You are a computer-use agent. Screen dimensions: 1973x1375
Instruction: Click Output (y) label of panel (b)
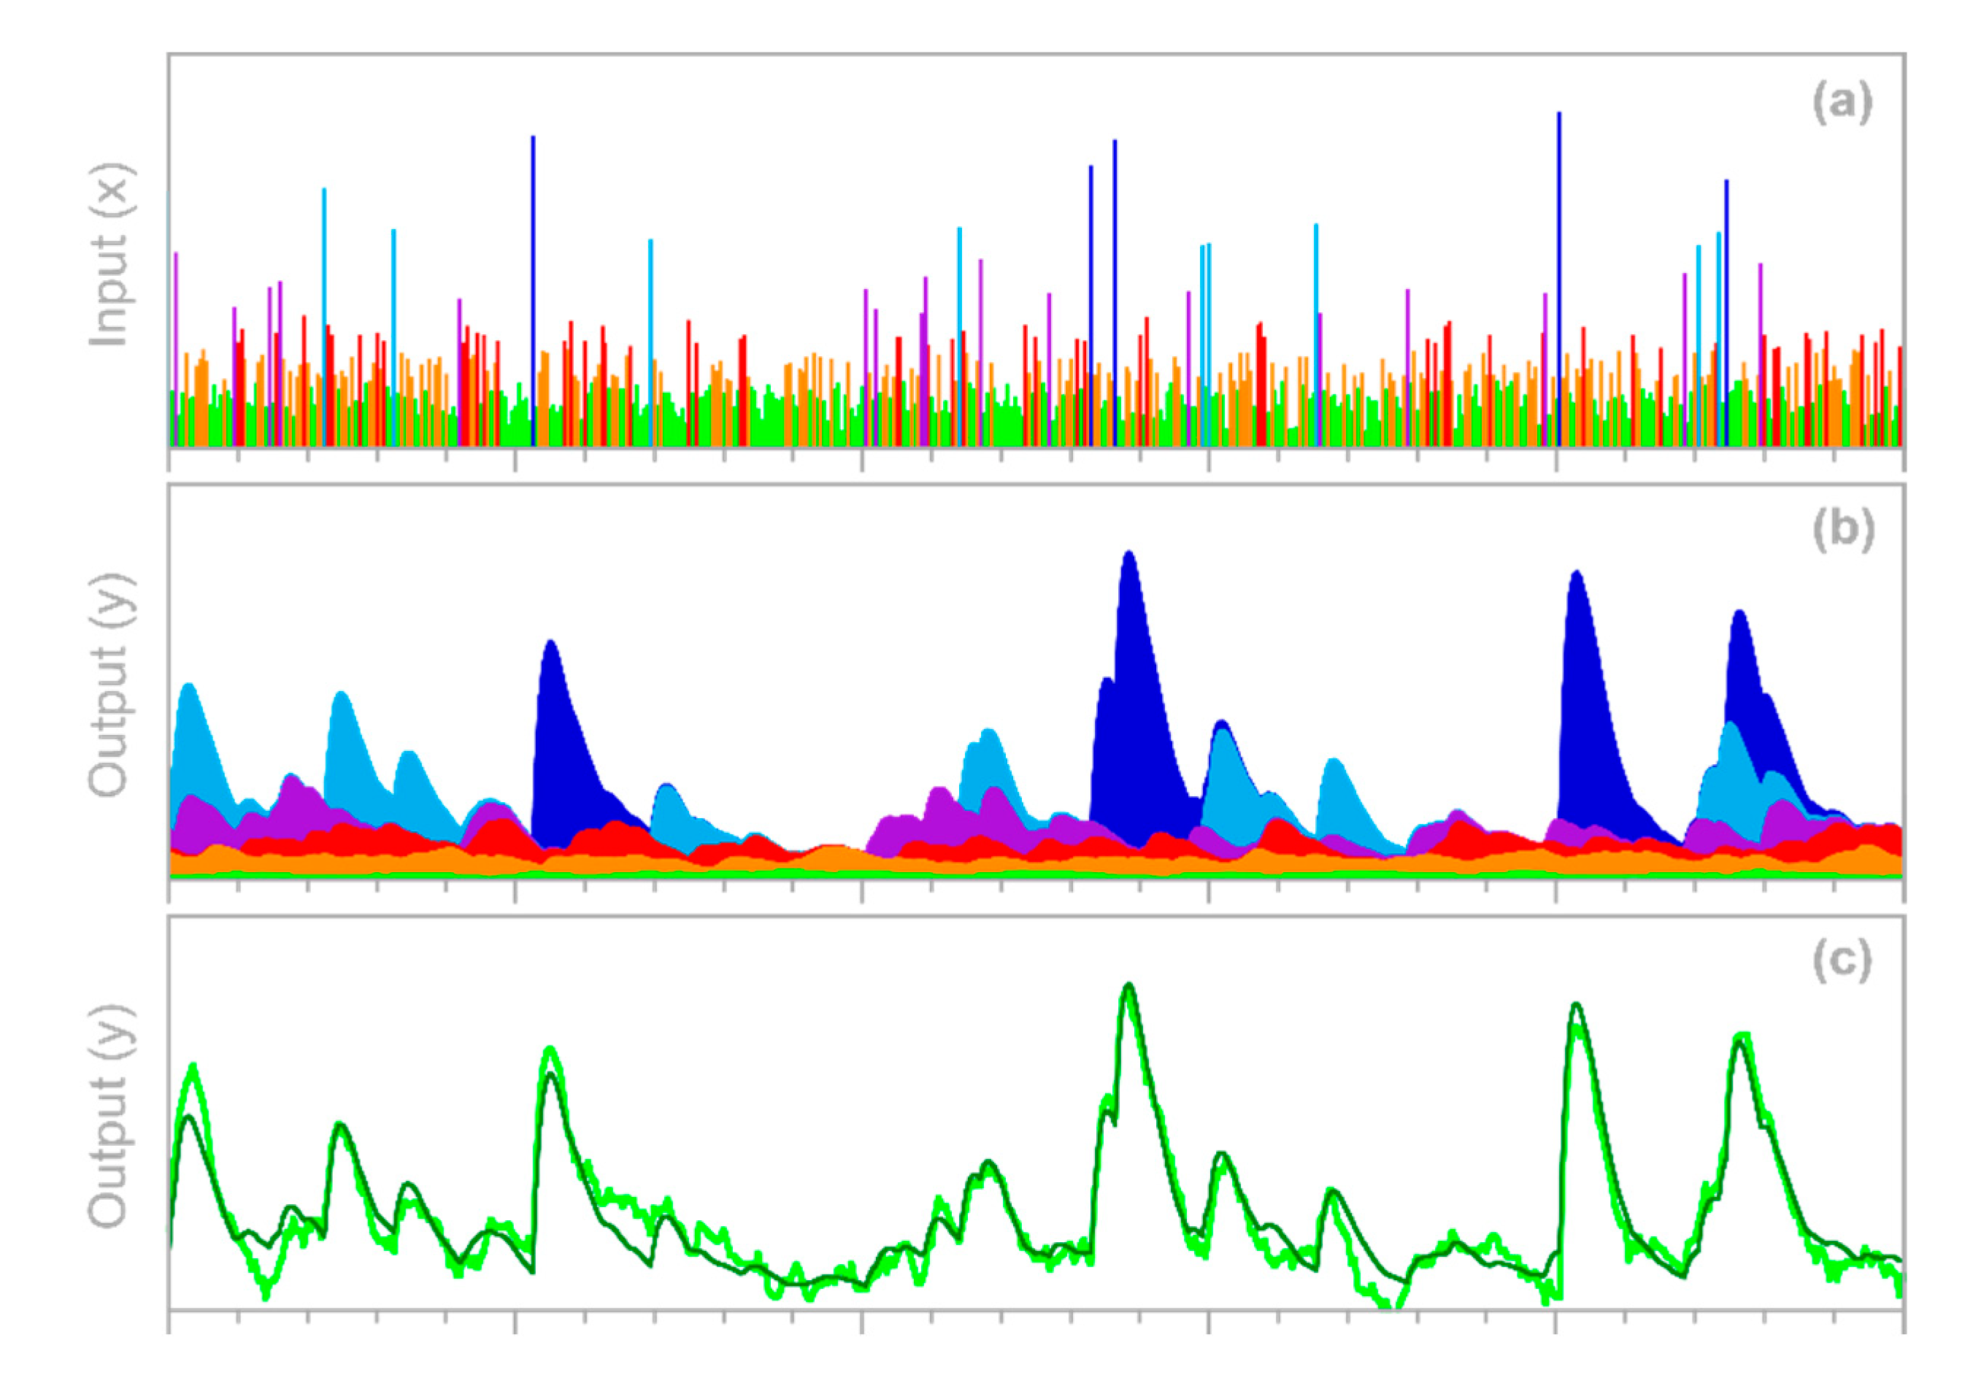[112, 685]
